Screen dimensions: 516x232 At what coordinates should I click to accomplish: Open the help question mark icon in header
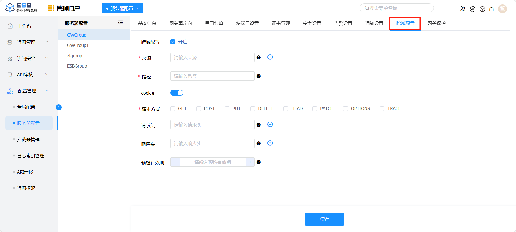coord(482,9)
